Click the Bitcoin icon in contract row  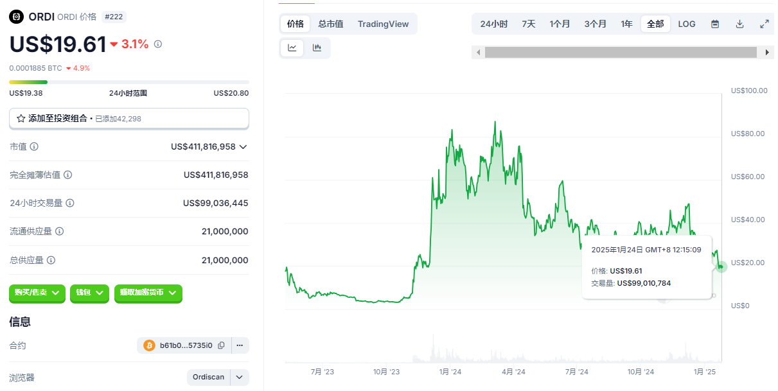point(149,345)
